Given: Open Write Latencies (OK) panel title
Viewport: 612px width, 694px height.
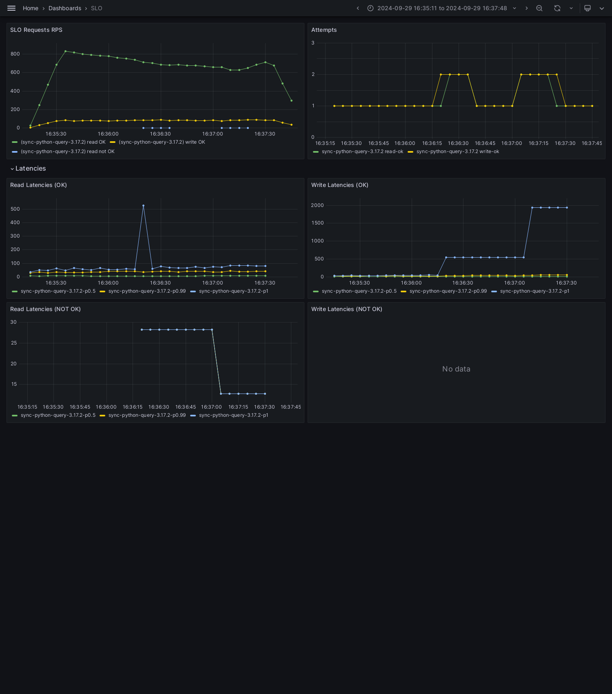Looking at the screenshot, I should (x=340, y=185).
